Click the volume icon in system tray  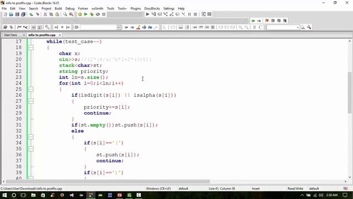321,195
